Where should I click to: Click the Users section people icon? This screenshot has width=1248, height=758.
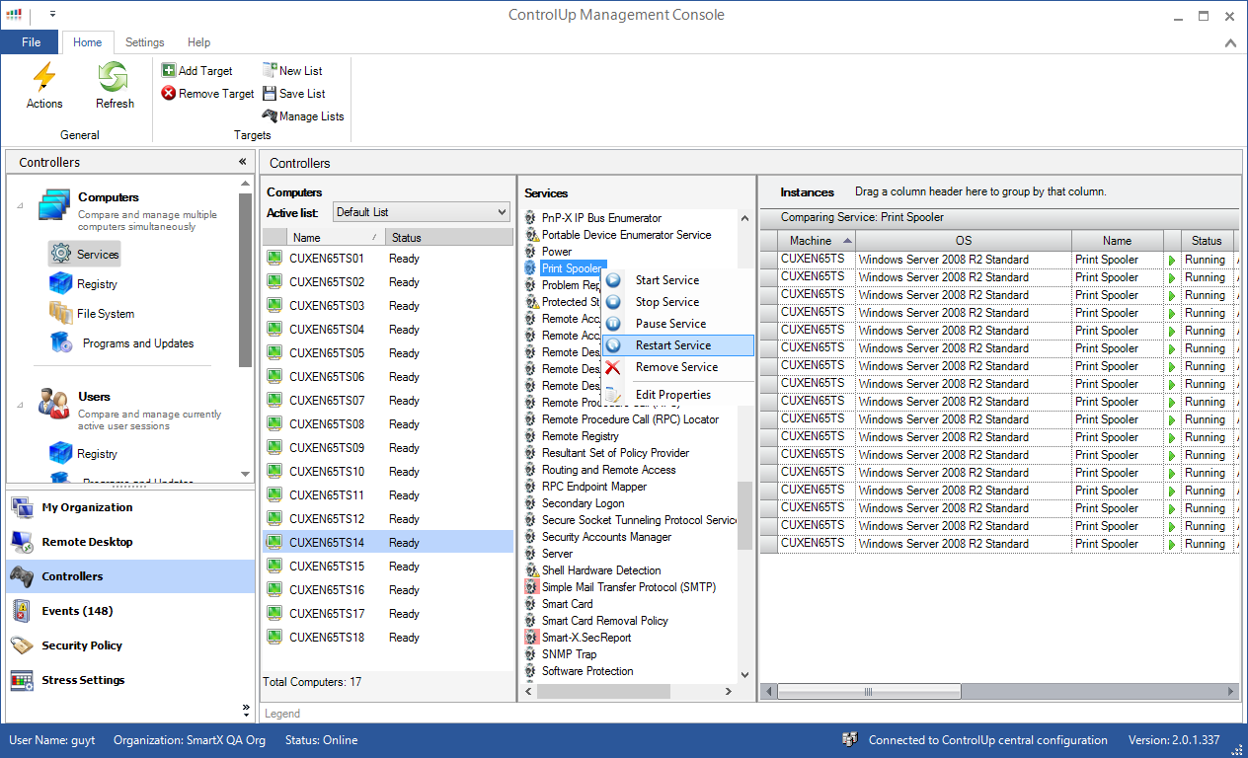(x=53, y=404)
